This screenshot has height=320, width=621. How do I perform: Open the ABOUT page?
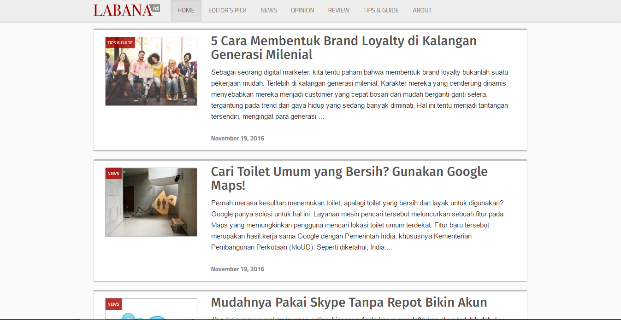(x=422, y=10)
